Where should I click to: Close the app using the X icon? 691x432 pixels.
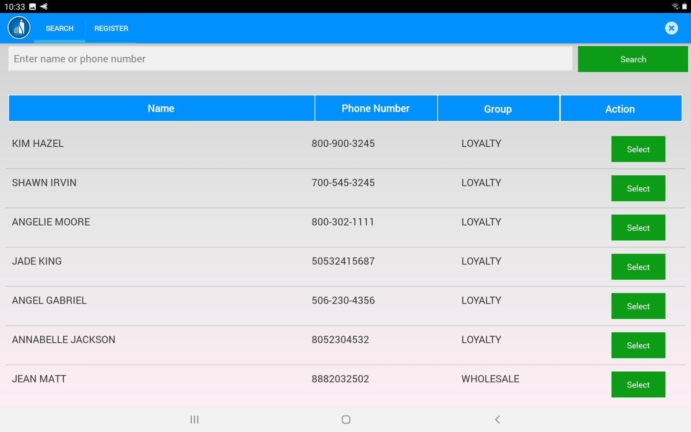[x=671, y=28]
